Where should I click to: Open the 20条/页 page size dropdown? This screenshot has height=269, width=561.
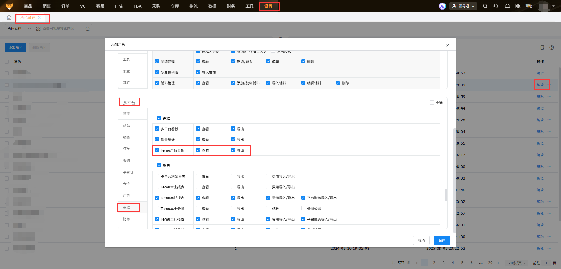(x=517, y=263)
